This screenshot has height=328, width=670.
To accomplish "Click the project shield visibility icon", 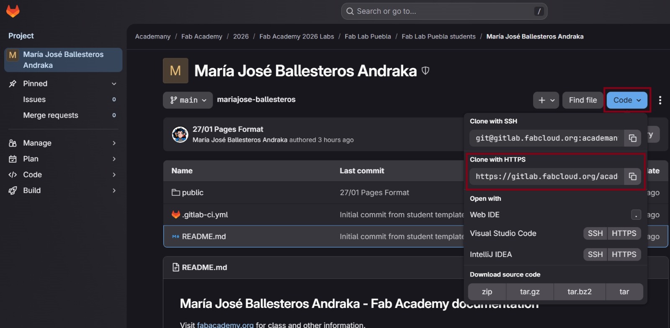I will (x=425, y=71).
